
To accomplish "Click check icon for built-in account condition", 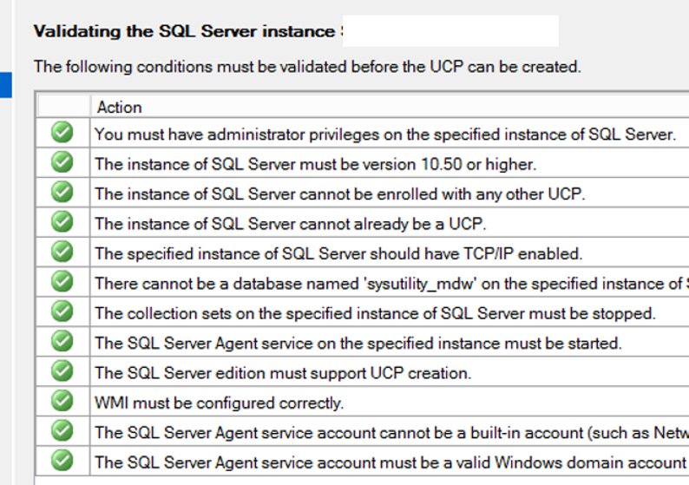I will pos(62,431).
